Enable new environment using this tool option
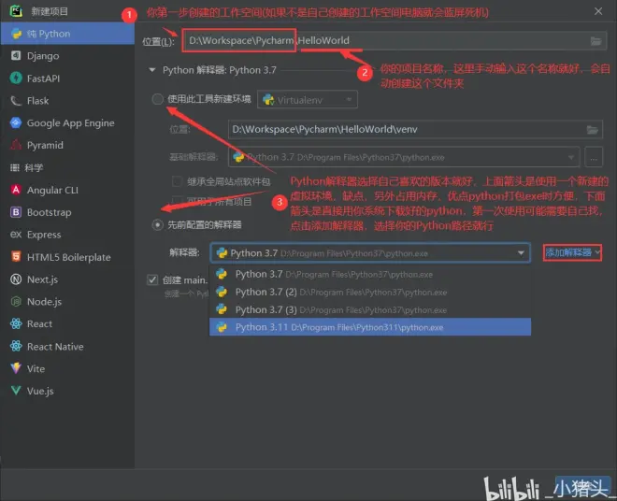Viewport: 617px width, 501px height. 157,99
